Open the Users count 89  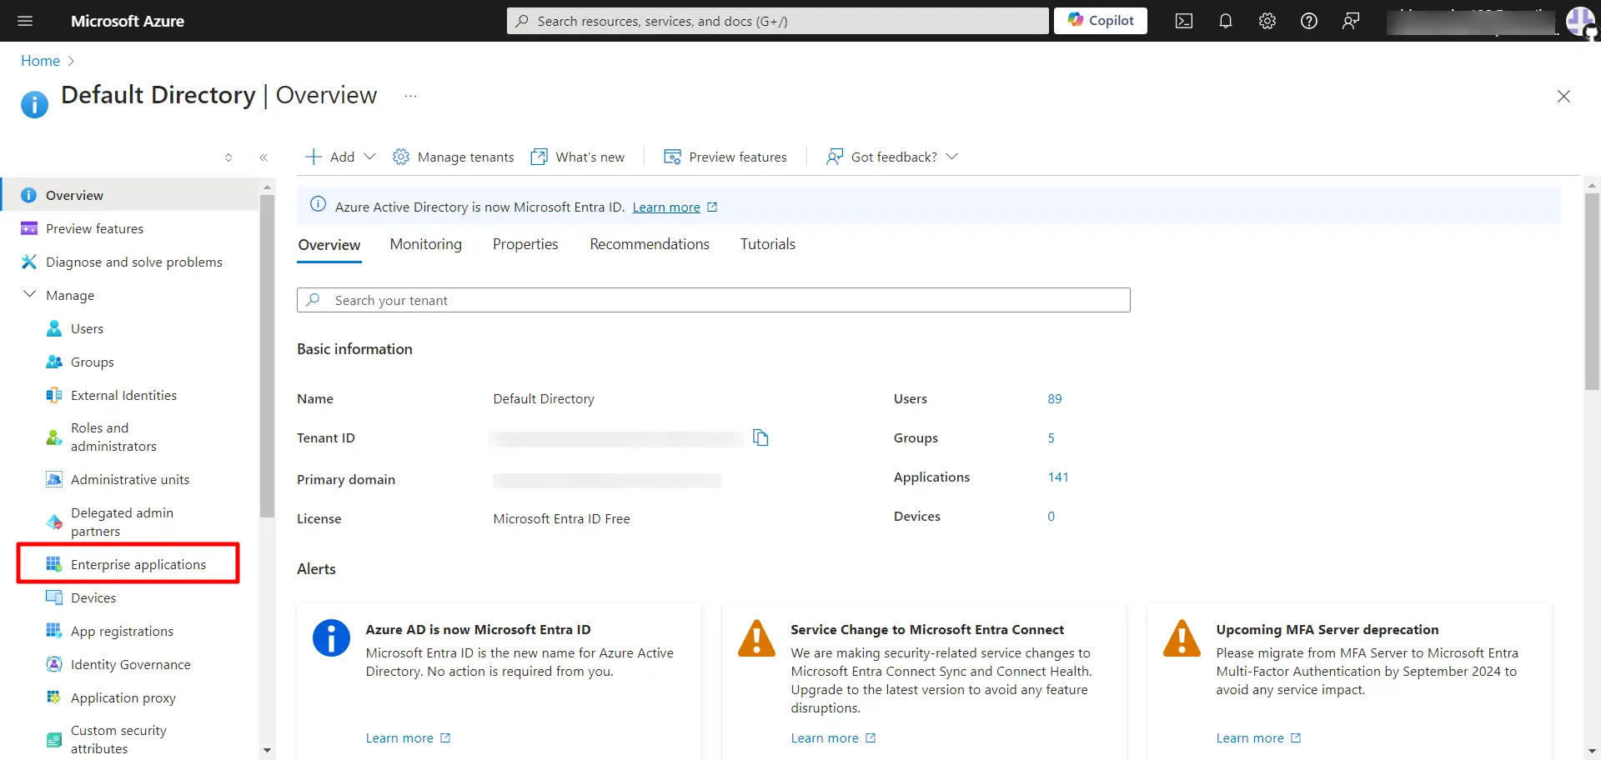[1055, 399]
